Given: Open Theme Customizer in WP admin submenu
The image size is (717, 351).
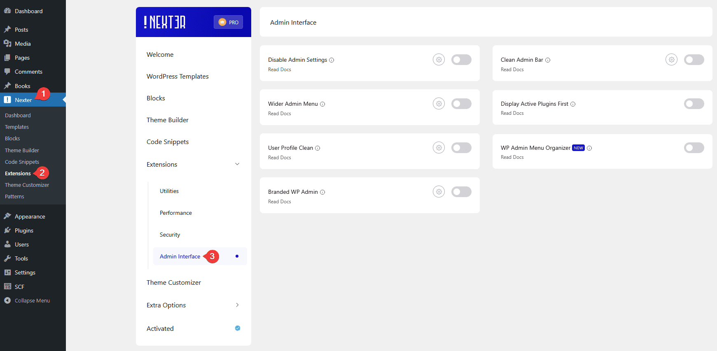Looking at the screenshot, I should (x=27, y=185).
